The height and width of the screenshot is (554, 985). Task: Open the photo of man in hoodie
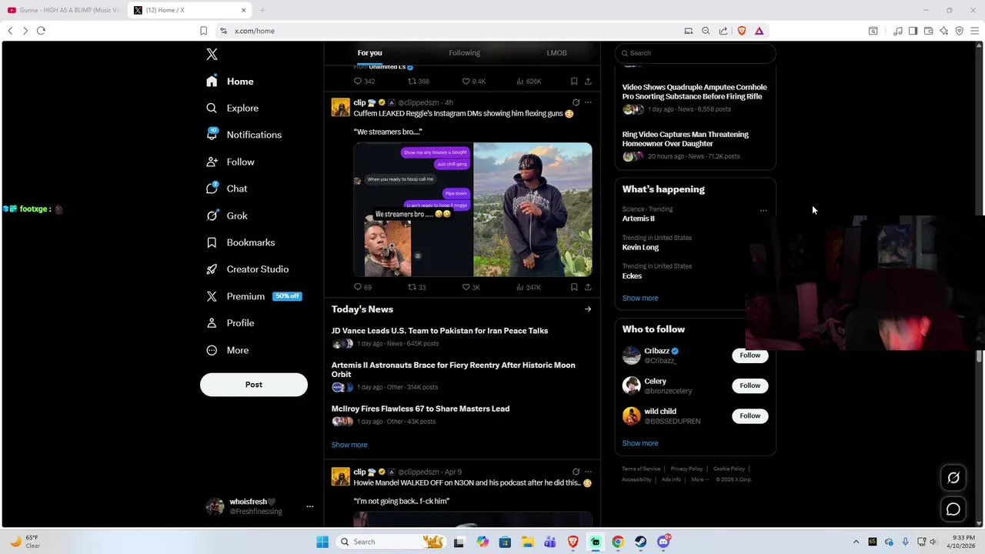pyautogui.click(x=533, y=209)
